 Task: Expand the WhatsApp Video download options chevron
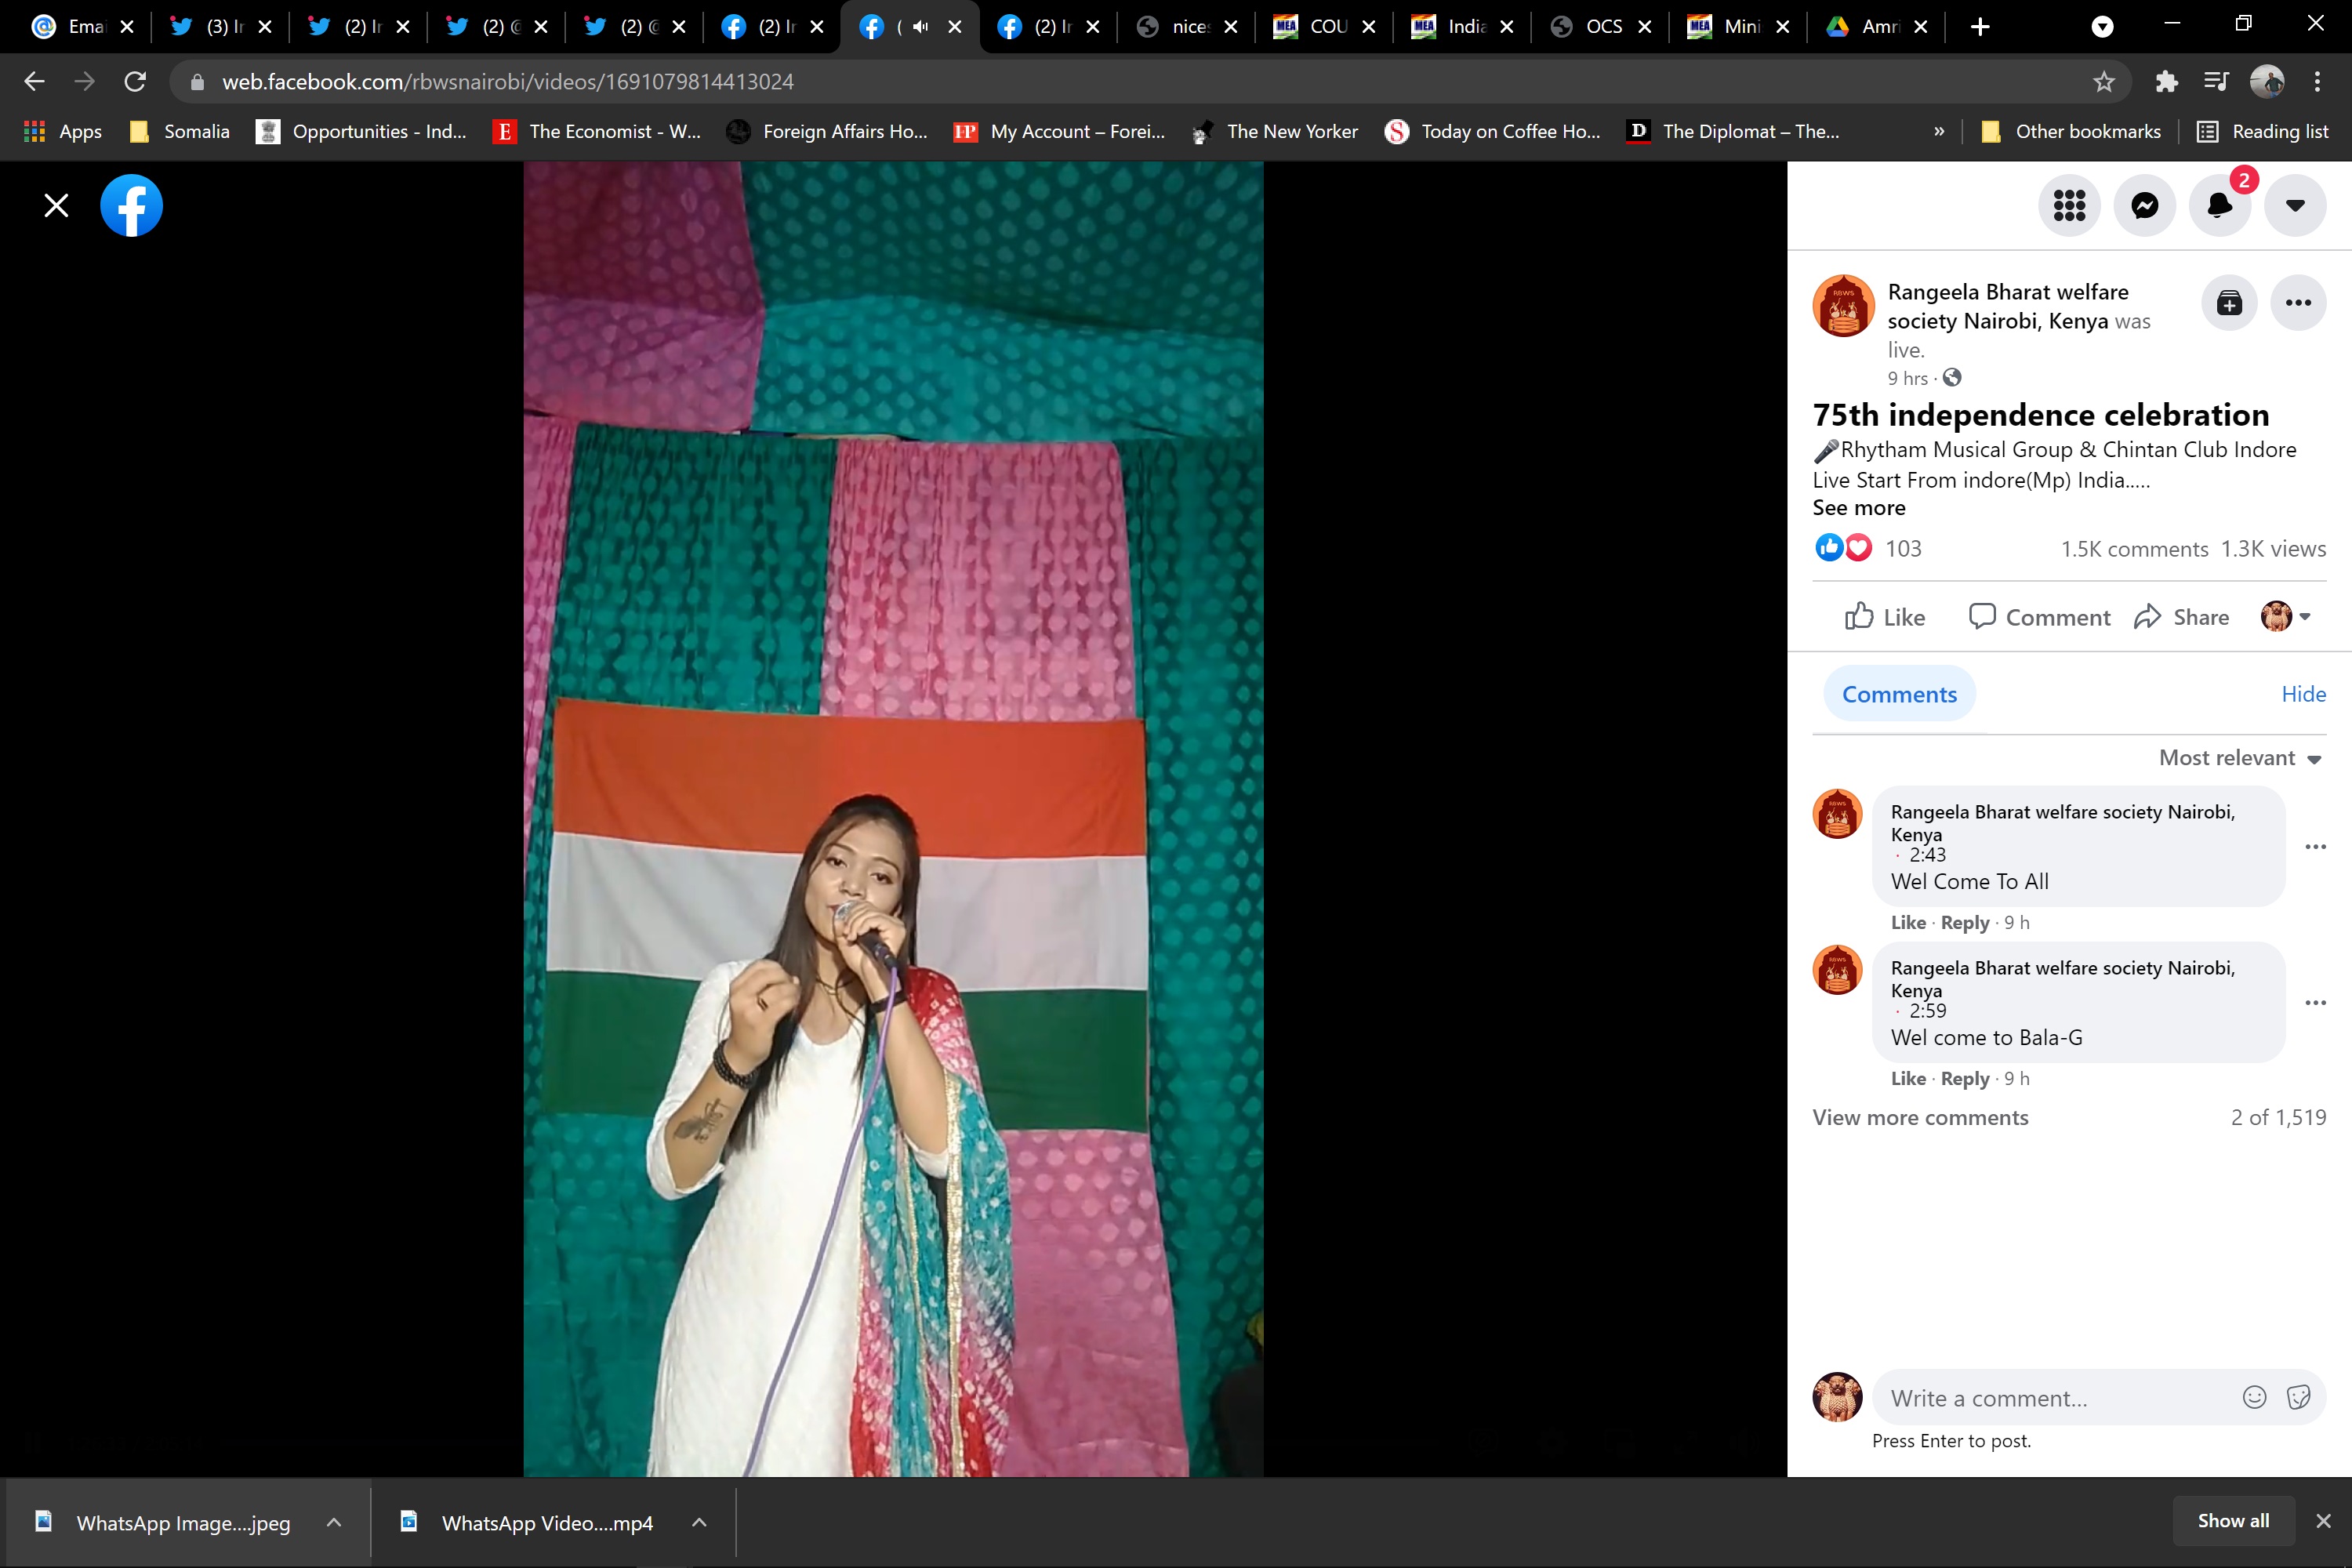coord(699,1523)
